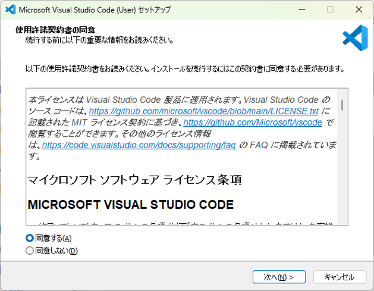The width and height of the screenshot is (374, 291).
Task: Open the code.visualstudio.com FAQ link
Action: point(139,145)
